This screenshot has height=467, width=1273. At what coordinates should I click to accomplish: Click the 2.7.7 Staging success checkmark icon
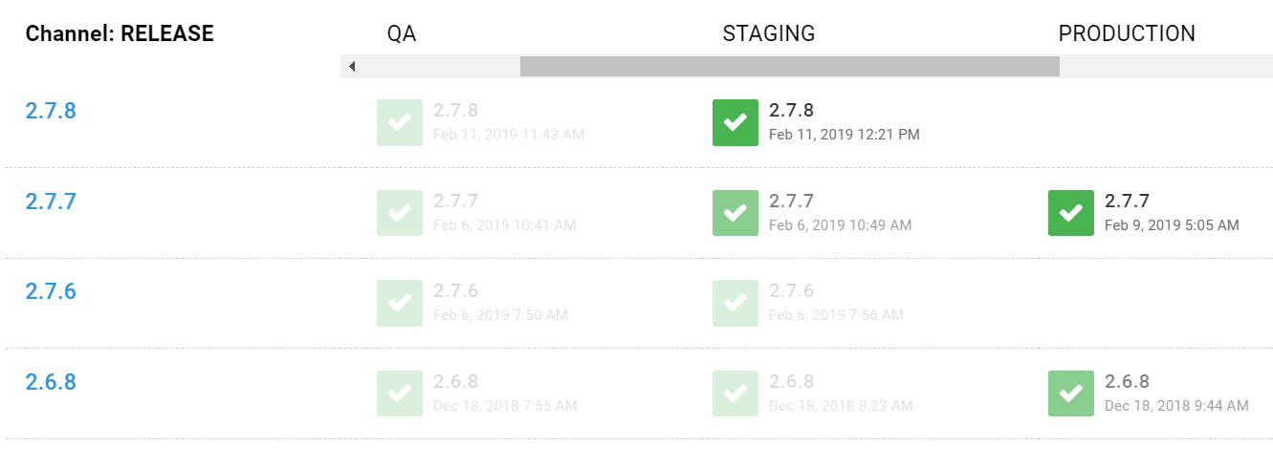pyautogui.click(x=735, y=213)
